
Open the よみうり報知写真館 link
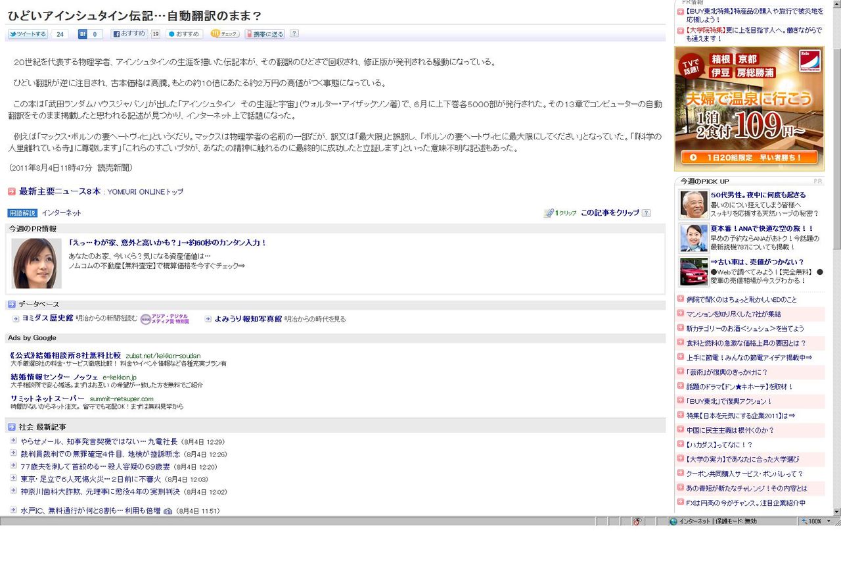point(248,318)
